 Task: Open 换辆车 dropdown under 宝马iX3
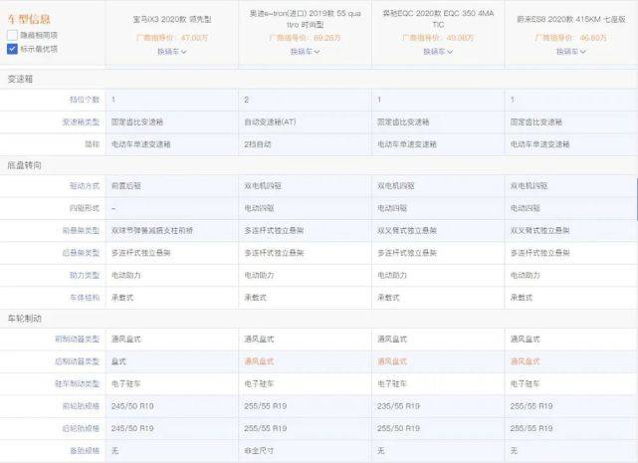(172, 52)
